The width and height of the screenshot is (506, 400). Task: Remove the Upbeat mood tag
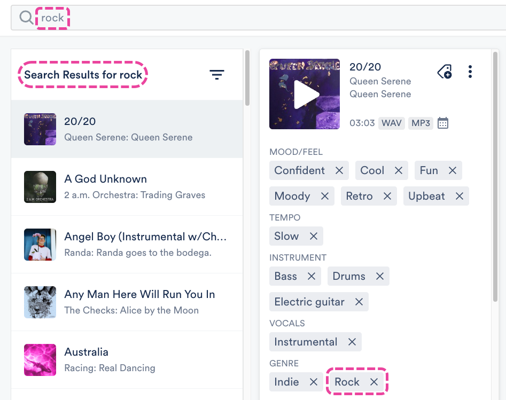pos(460,196)
